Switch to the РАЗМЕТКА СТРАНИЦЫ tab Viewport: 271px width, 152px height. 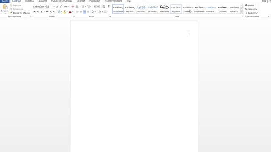tap(62, 1)
